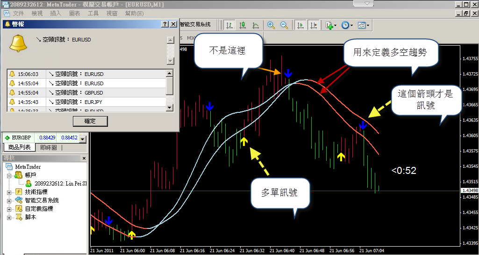This screenshot has width=479, height=255.
Task: Open the 視窗 menu
Action: click(x=112, y=14)
